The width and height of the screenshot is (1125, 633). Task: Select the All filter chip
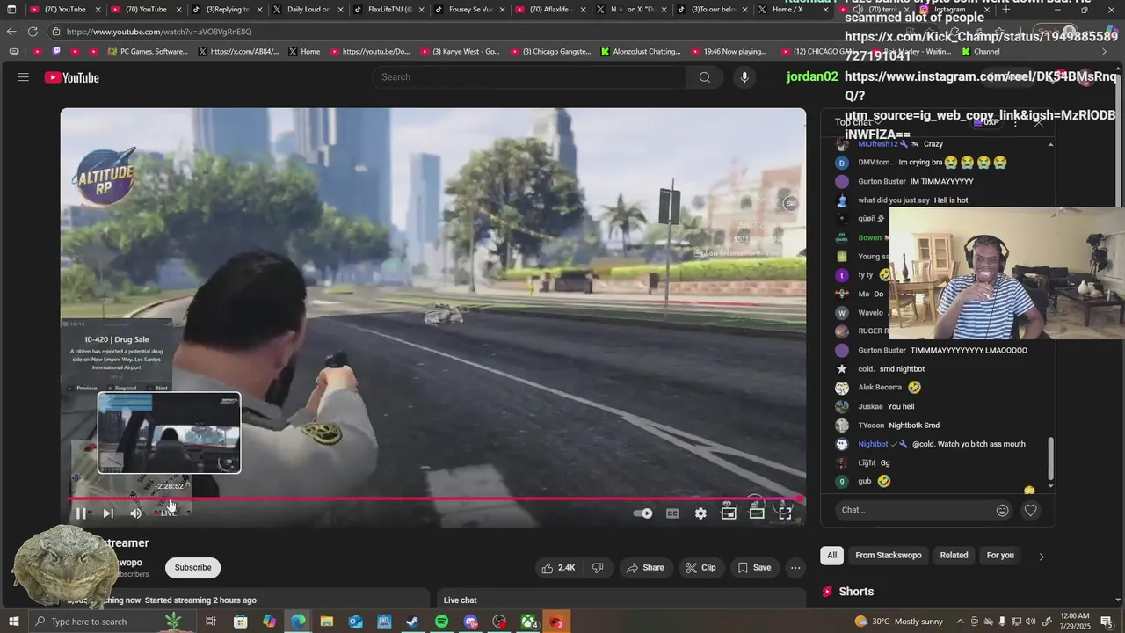832,556
